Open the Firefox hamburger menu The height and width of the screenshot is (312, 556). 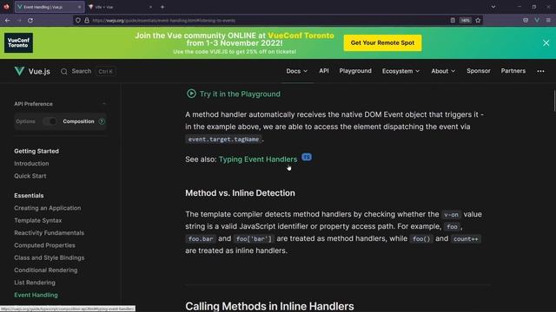coord(548,21)
